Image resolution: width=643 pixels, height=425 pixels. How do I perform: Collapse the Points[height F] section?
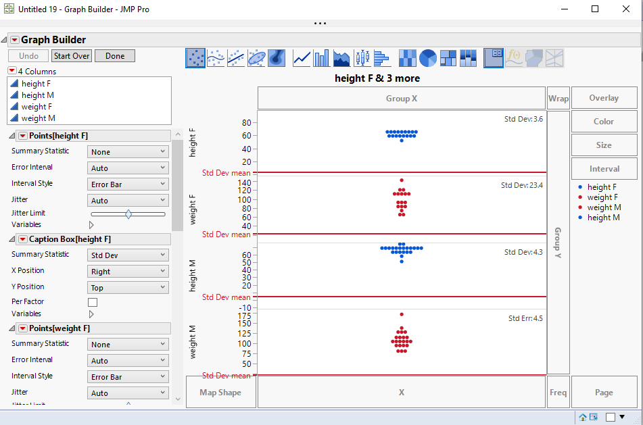(12, 136)
